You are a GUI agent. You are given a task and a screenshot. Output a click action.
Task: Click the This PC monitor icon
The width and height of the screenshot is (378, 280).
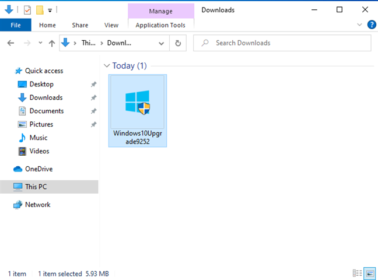click(x=18, y=187)
